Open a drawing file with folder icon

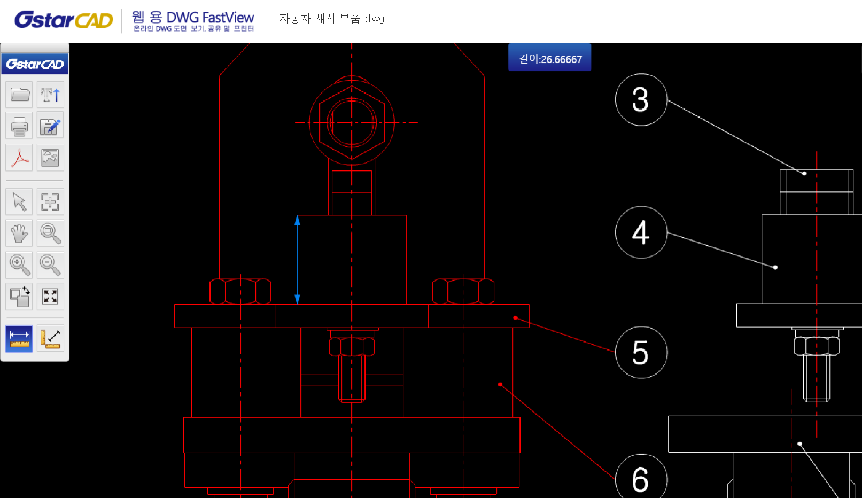tap(20, 95)
